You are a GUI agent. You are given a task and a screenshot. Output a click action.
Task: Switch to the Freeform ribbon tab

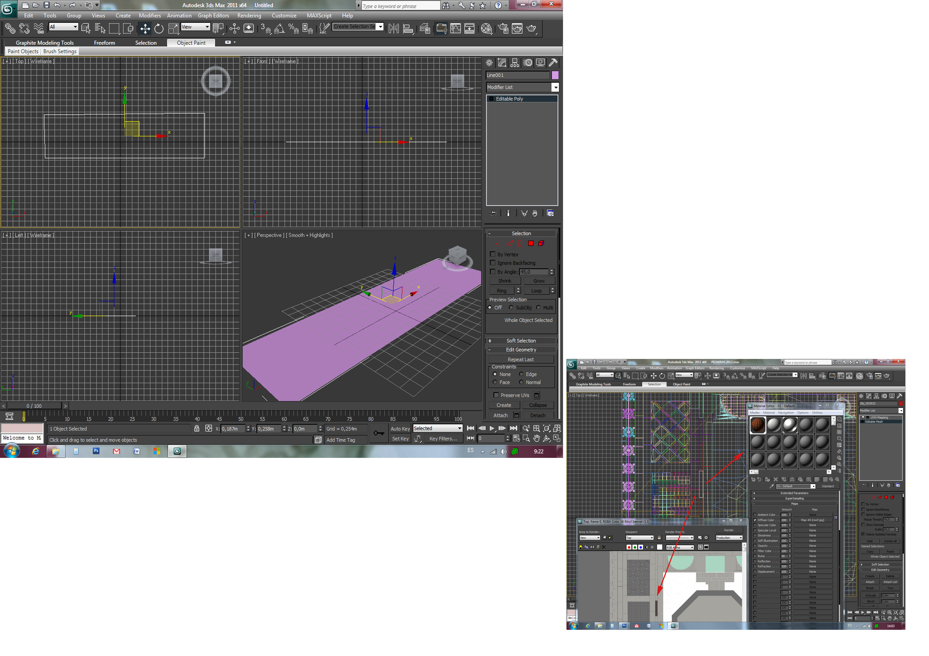[104, 43]
